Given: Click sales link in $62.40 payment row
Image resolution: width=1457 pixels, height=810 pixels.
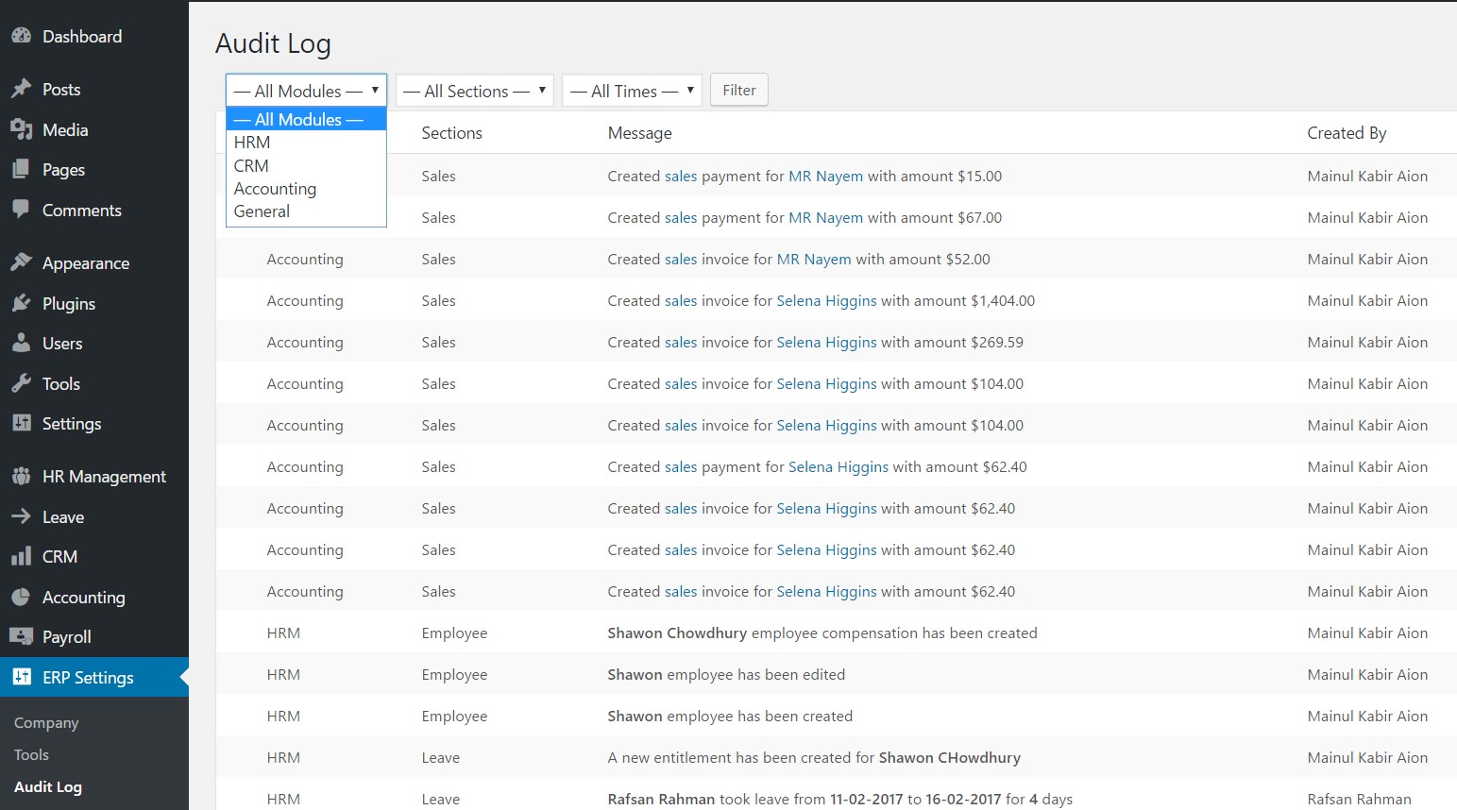Looking at the screenshot, I should (x=681, y=466).
